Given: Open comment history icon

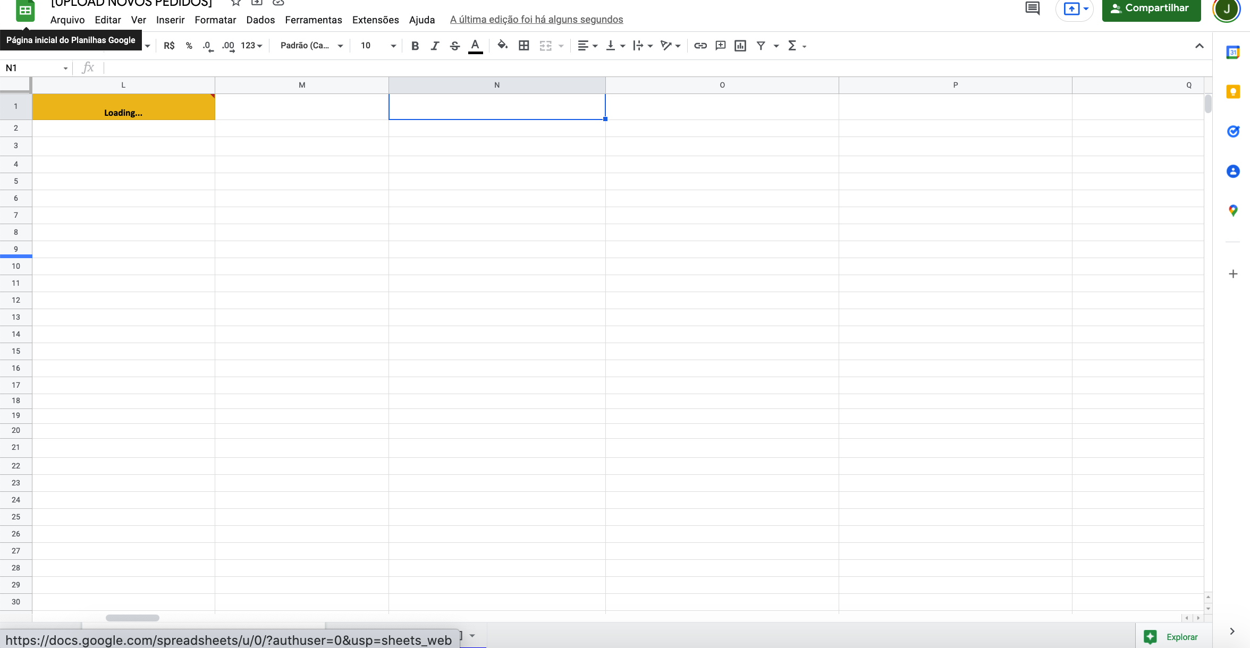Looking at the screenshot, I should pyautogui.click(x=1032, y=8).
